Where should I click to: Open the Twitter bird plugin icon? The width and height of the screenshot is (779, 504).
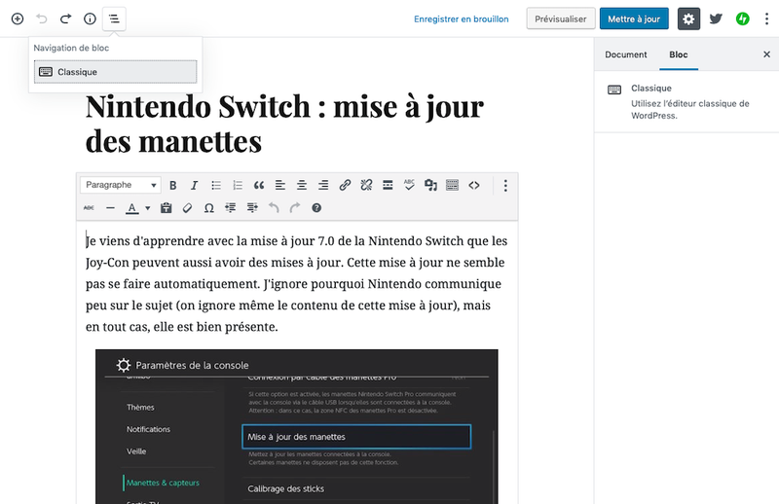coord(716,18)
